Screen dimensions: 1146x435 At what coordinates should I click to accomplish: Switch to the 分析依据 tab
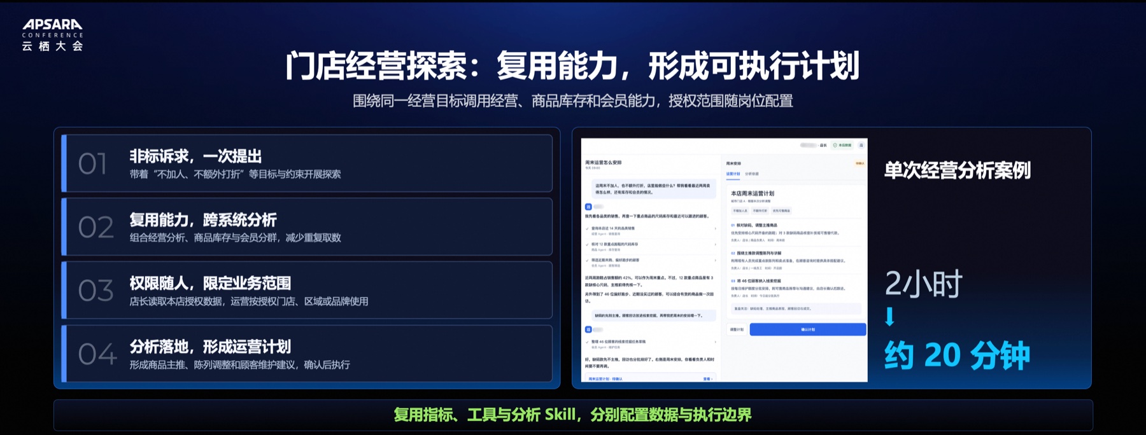pos(752,174)
